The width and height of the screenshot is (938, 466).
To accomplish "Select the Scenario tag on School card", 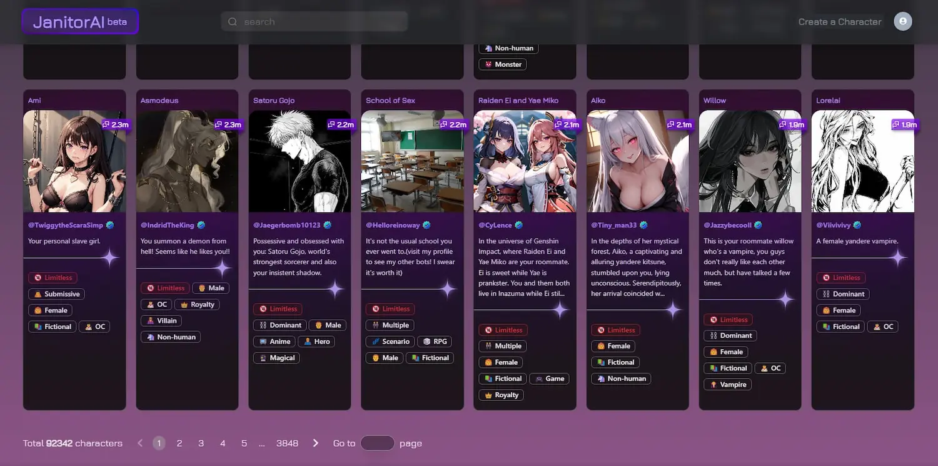I will click(x=390, y=342).
